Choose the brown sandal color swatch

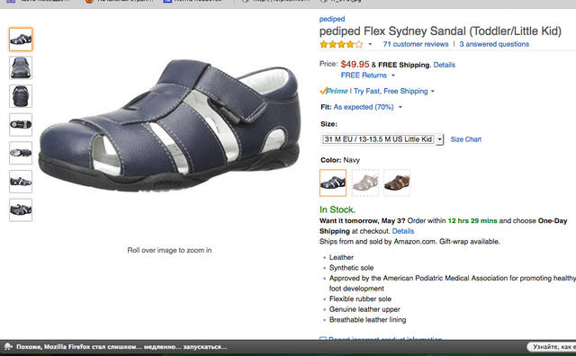click(397, 182)
